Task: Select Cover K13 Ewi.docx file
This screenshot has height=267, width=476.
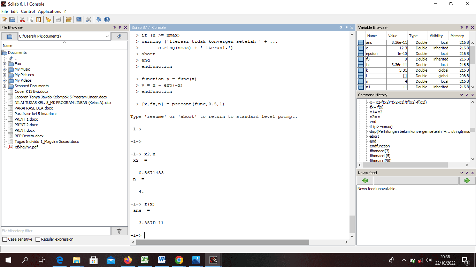Action: click(x=31, y=91)
